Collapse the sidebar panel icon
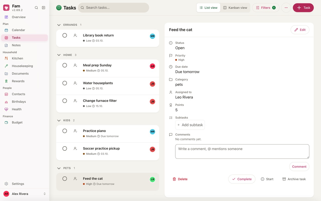 coord(44,8)
